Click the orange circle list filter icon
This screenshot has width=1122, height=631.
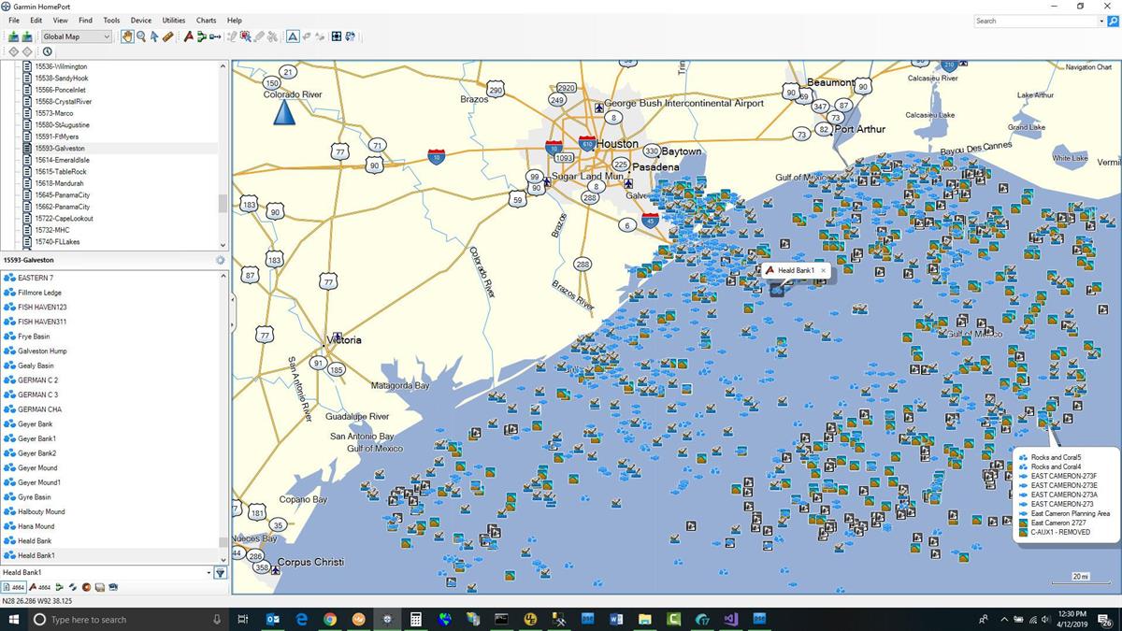[x=86, y=587]
